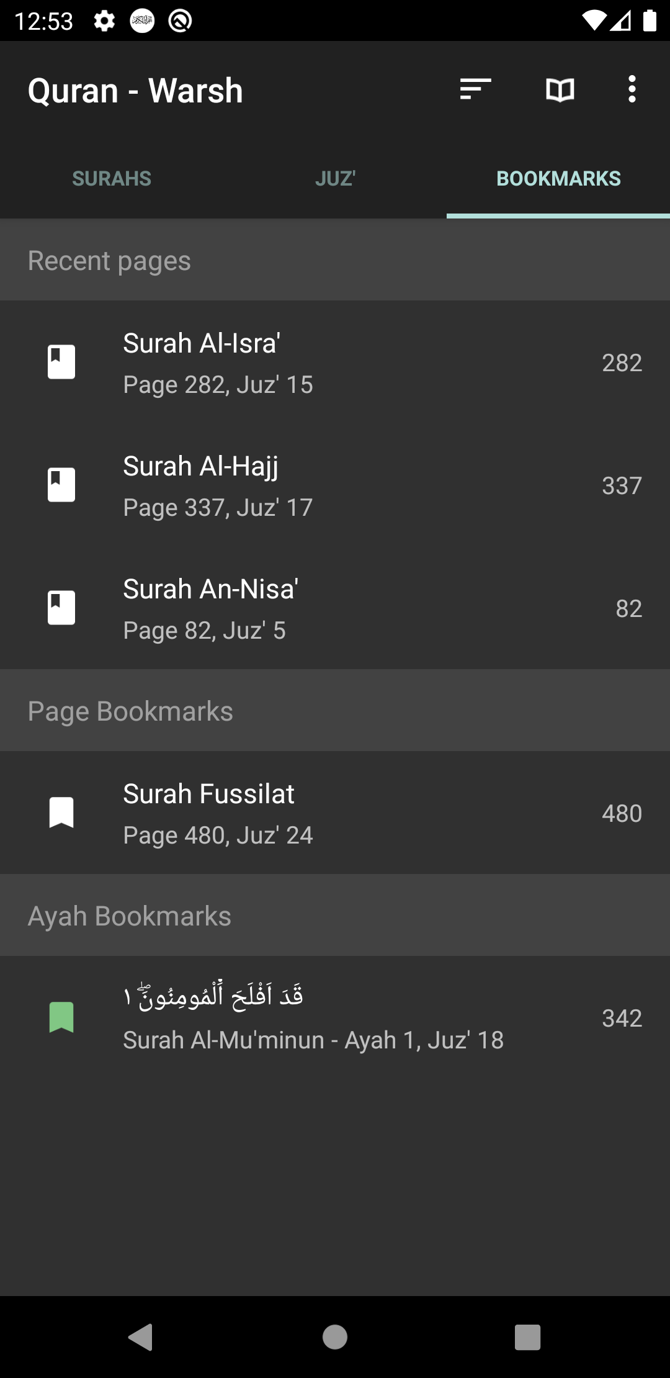
Task: Tap the open book jump icon
Action: [560, 90]
